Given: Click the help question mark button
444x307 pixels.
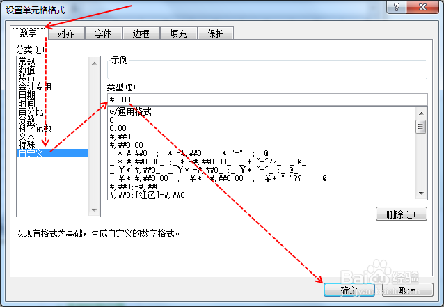Looking at the screenshot, I should tap(396, 6).
